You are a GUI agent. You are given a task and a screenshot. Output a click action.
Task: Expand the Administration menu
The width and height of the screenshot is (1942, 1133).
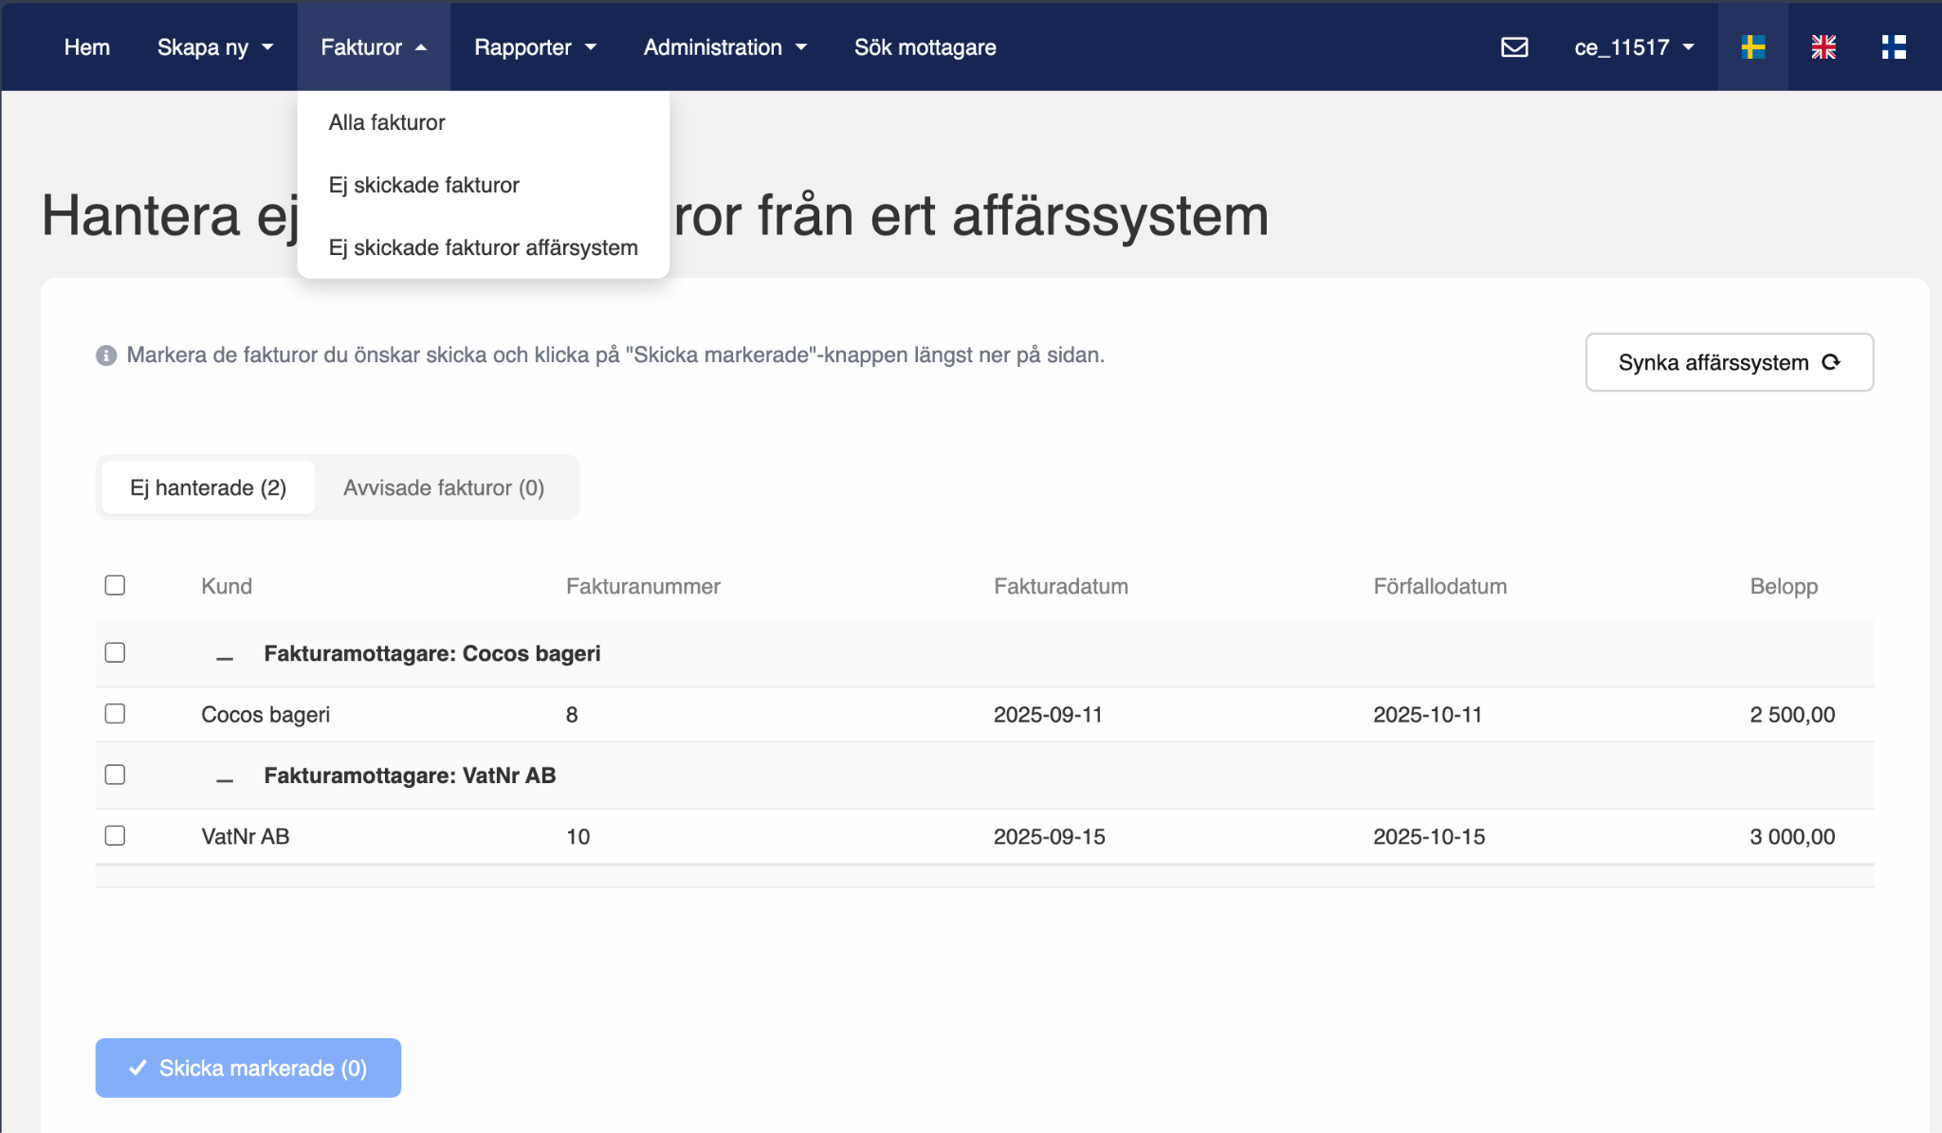pos(724,47)
